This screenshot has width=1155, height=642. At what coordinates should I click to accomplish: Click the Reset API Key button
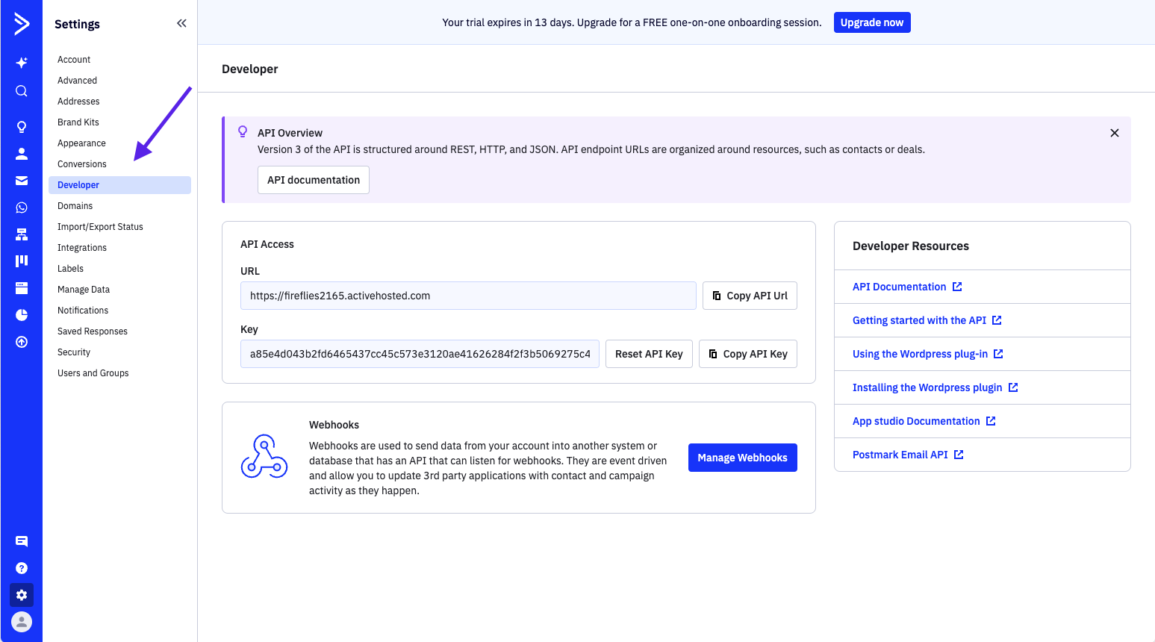tap(649, 354)
